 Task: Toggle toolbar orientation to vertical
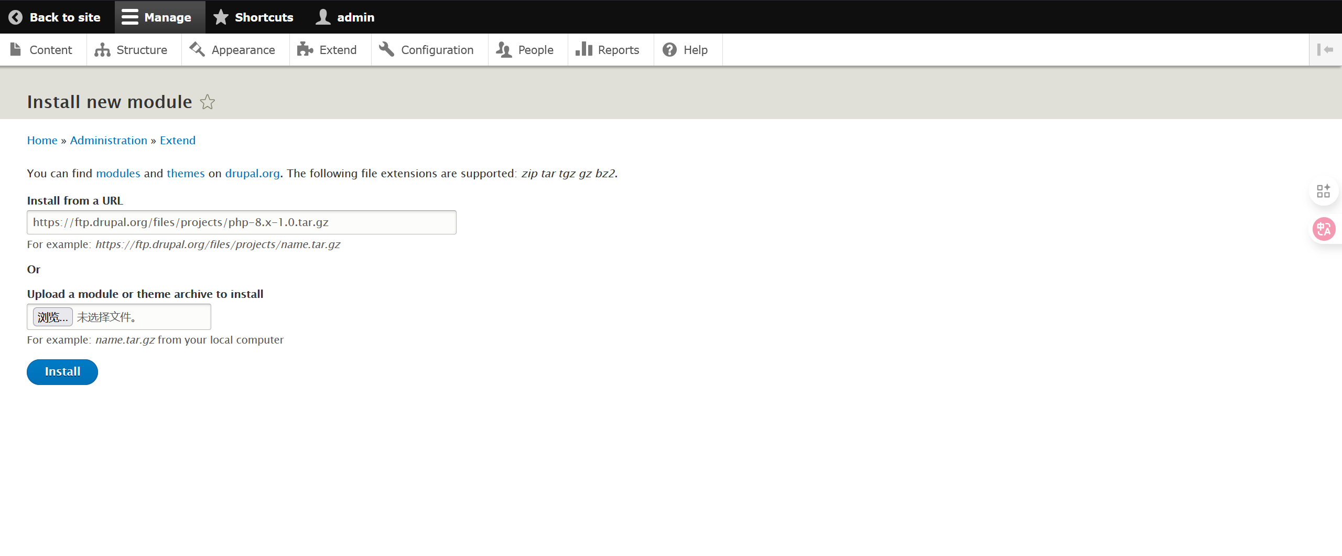pos(1325,50)
